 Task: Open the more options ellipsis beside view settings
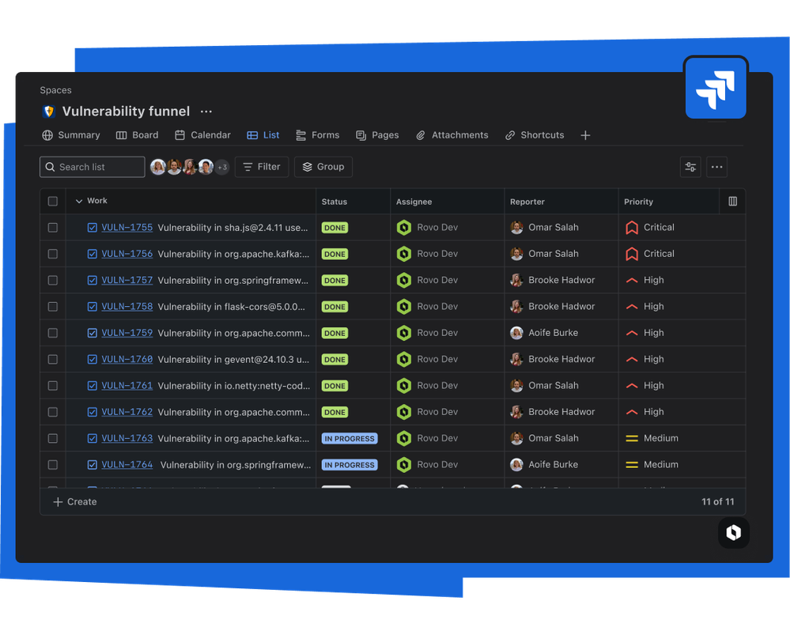point(716,167)
